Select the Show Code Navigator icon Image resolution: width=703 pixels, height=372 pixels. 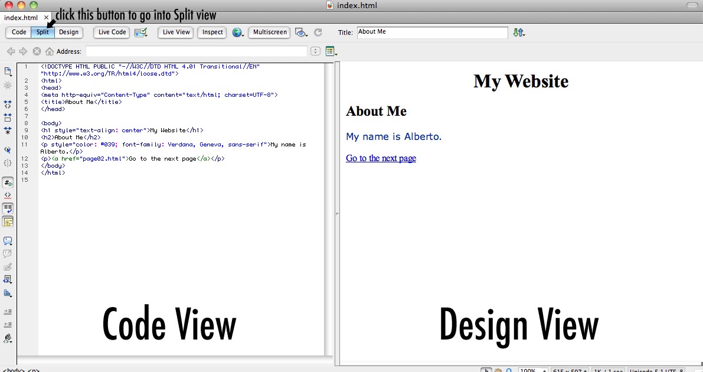click(8, 86)
